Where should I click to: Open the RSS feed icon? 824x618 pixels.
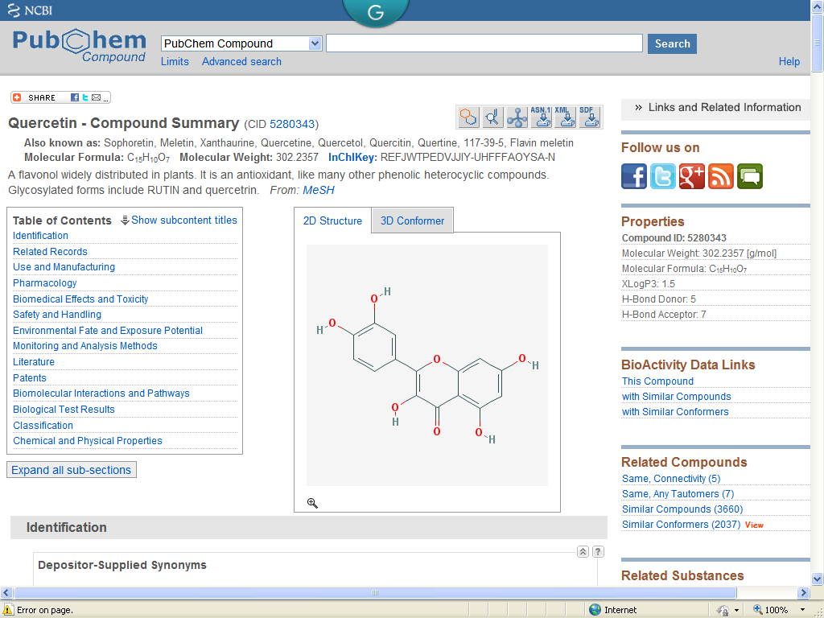click(x=721, y=176)
